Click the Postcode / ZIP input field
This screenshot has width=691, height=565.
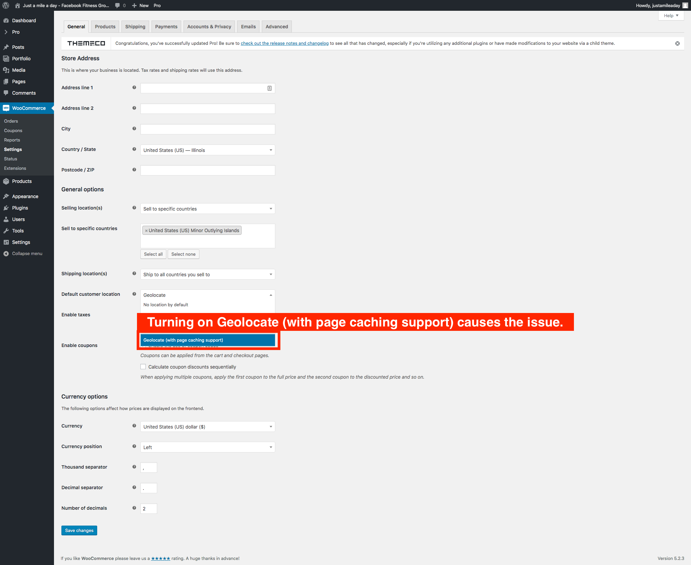208,170
